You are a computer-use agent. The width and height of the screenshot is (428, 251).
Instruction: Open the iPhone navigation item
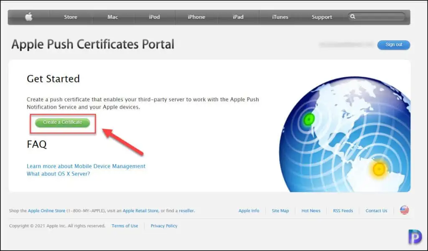pos(196,17)
